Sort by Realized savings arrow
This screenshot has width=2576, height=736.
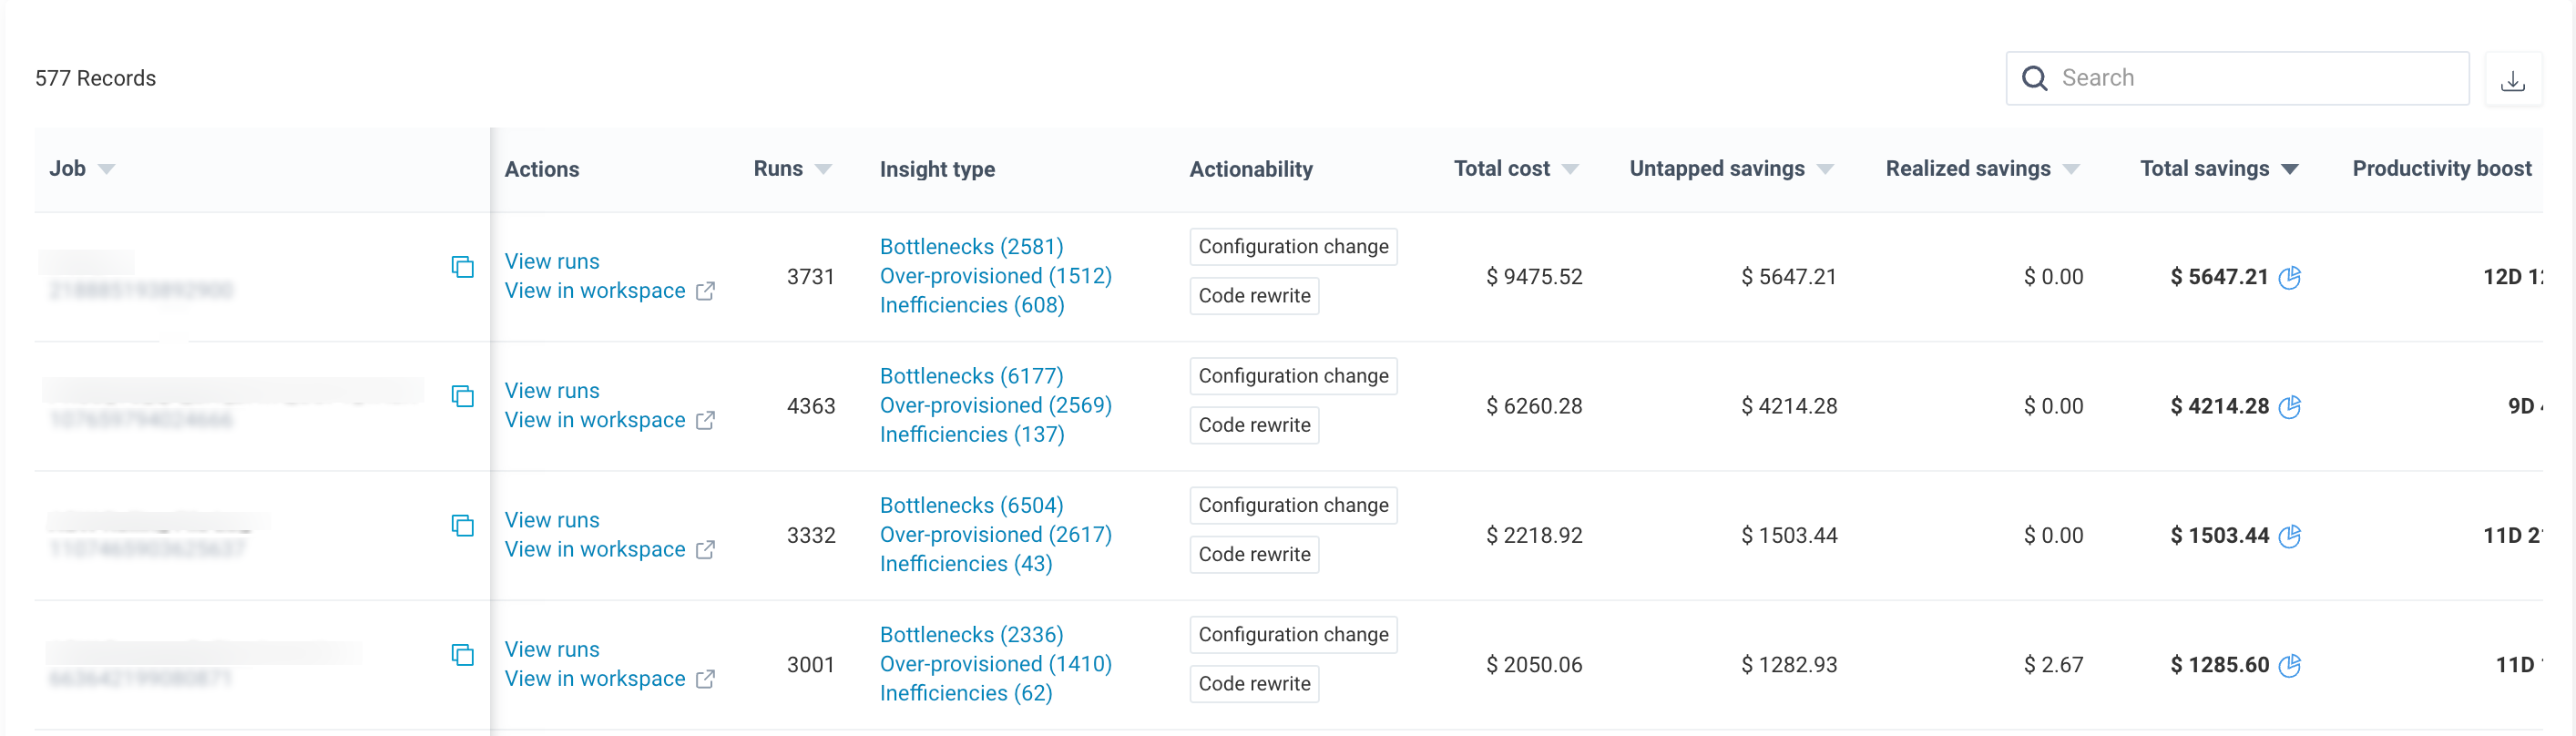(x=2071, y=169)
